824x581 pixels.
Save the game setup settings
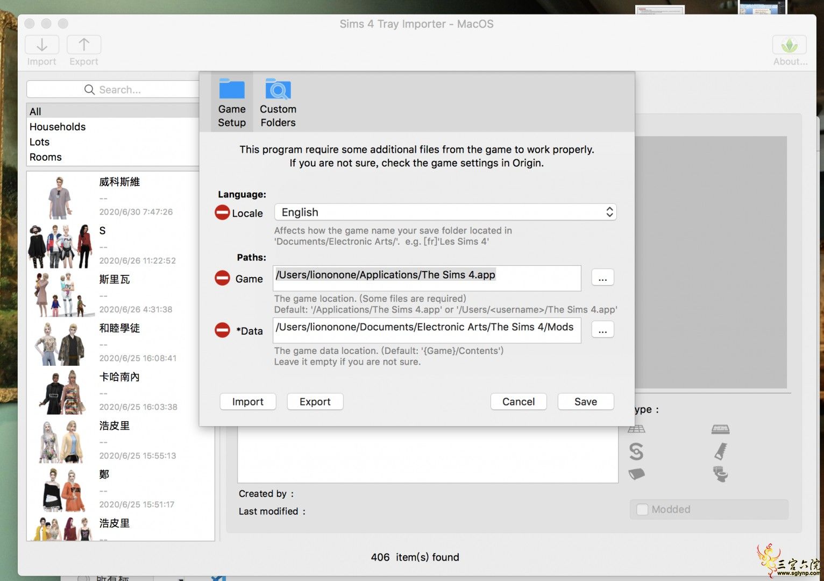(x=586, y=402)
